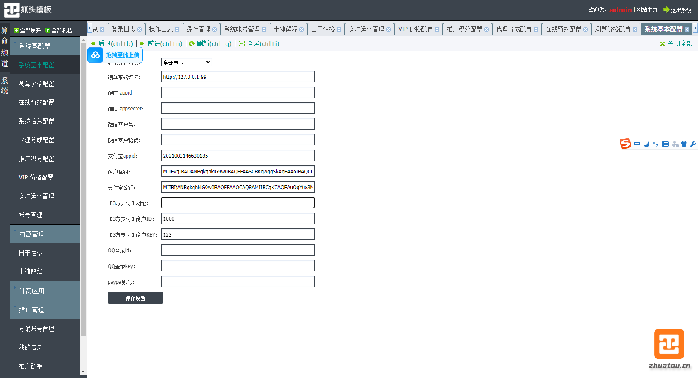Close the 登录日志 tab with its x icon

139,29
